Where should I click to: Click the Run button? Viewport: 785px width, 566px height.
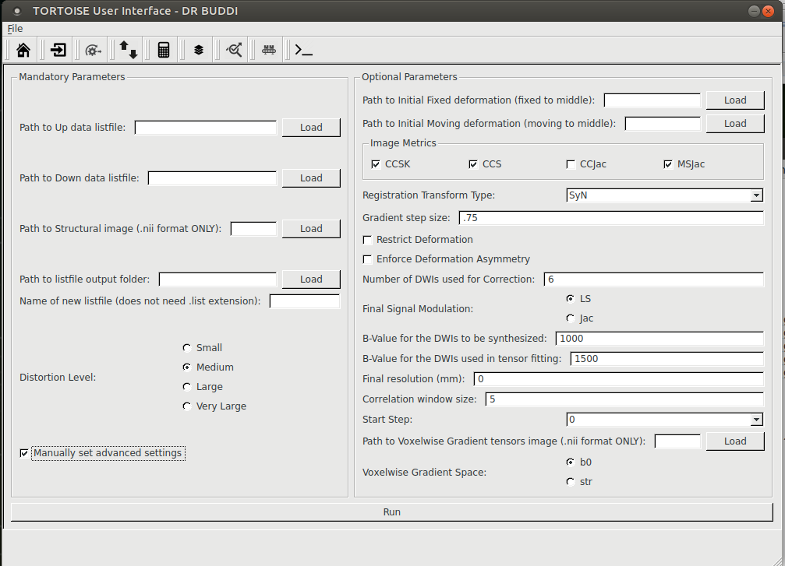[392, 512]
